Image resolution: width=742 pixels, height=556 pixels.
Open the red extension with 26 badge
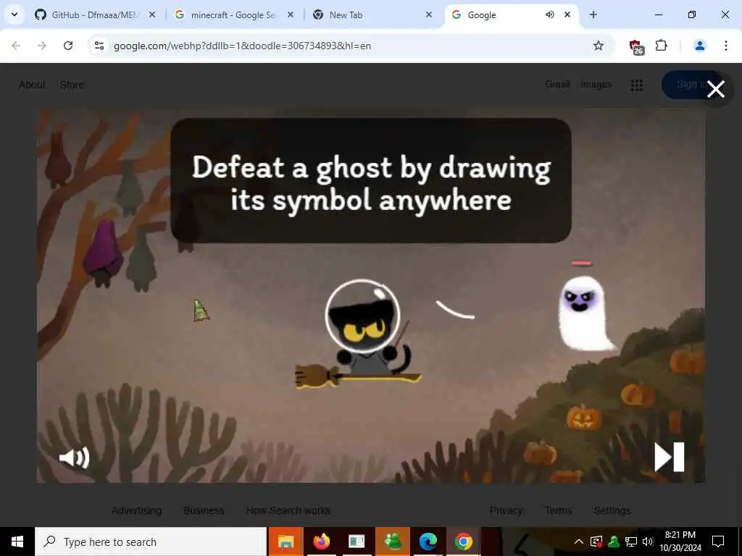click(x=635, y=46)
